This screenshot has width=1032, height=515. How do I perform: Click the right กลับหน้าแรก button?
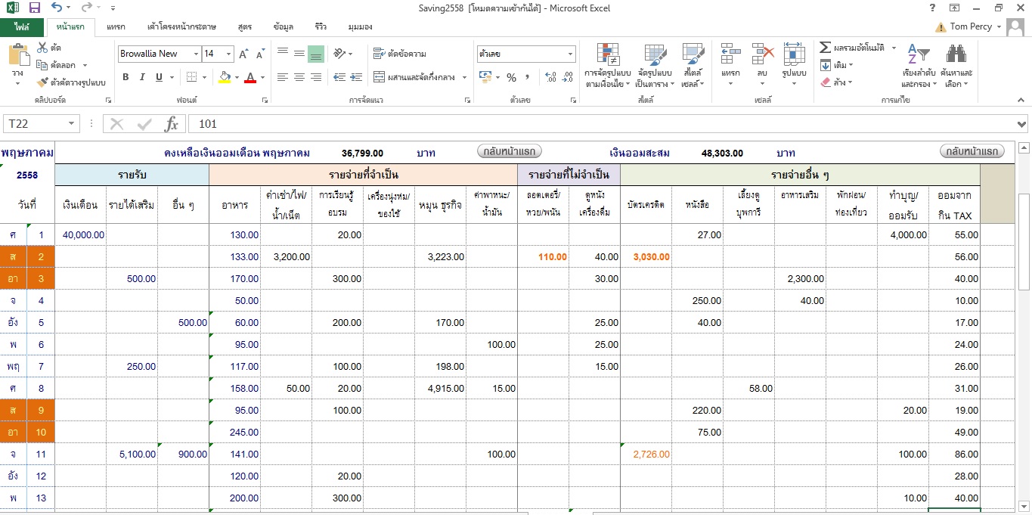pyautogui.click(x=972, y=152)
